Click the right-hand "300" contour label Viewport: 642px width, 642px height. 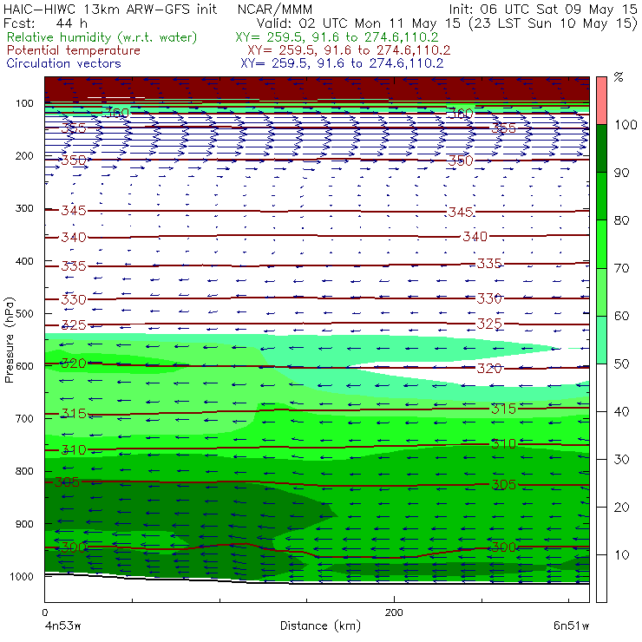(503, 547)
